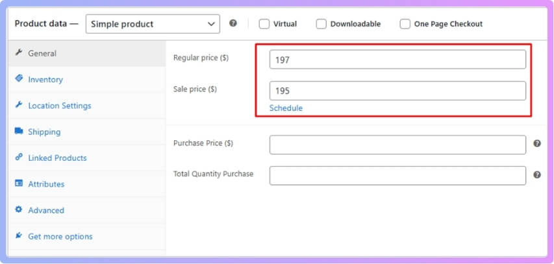Click the Linked Products chain icon
Image resolution: width=554 pixels, height=264 pixels.
(19, 157)
